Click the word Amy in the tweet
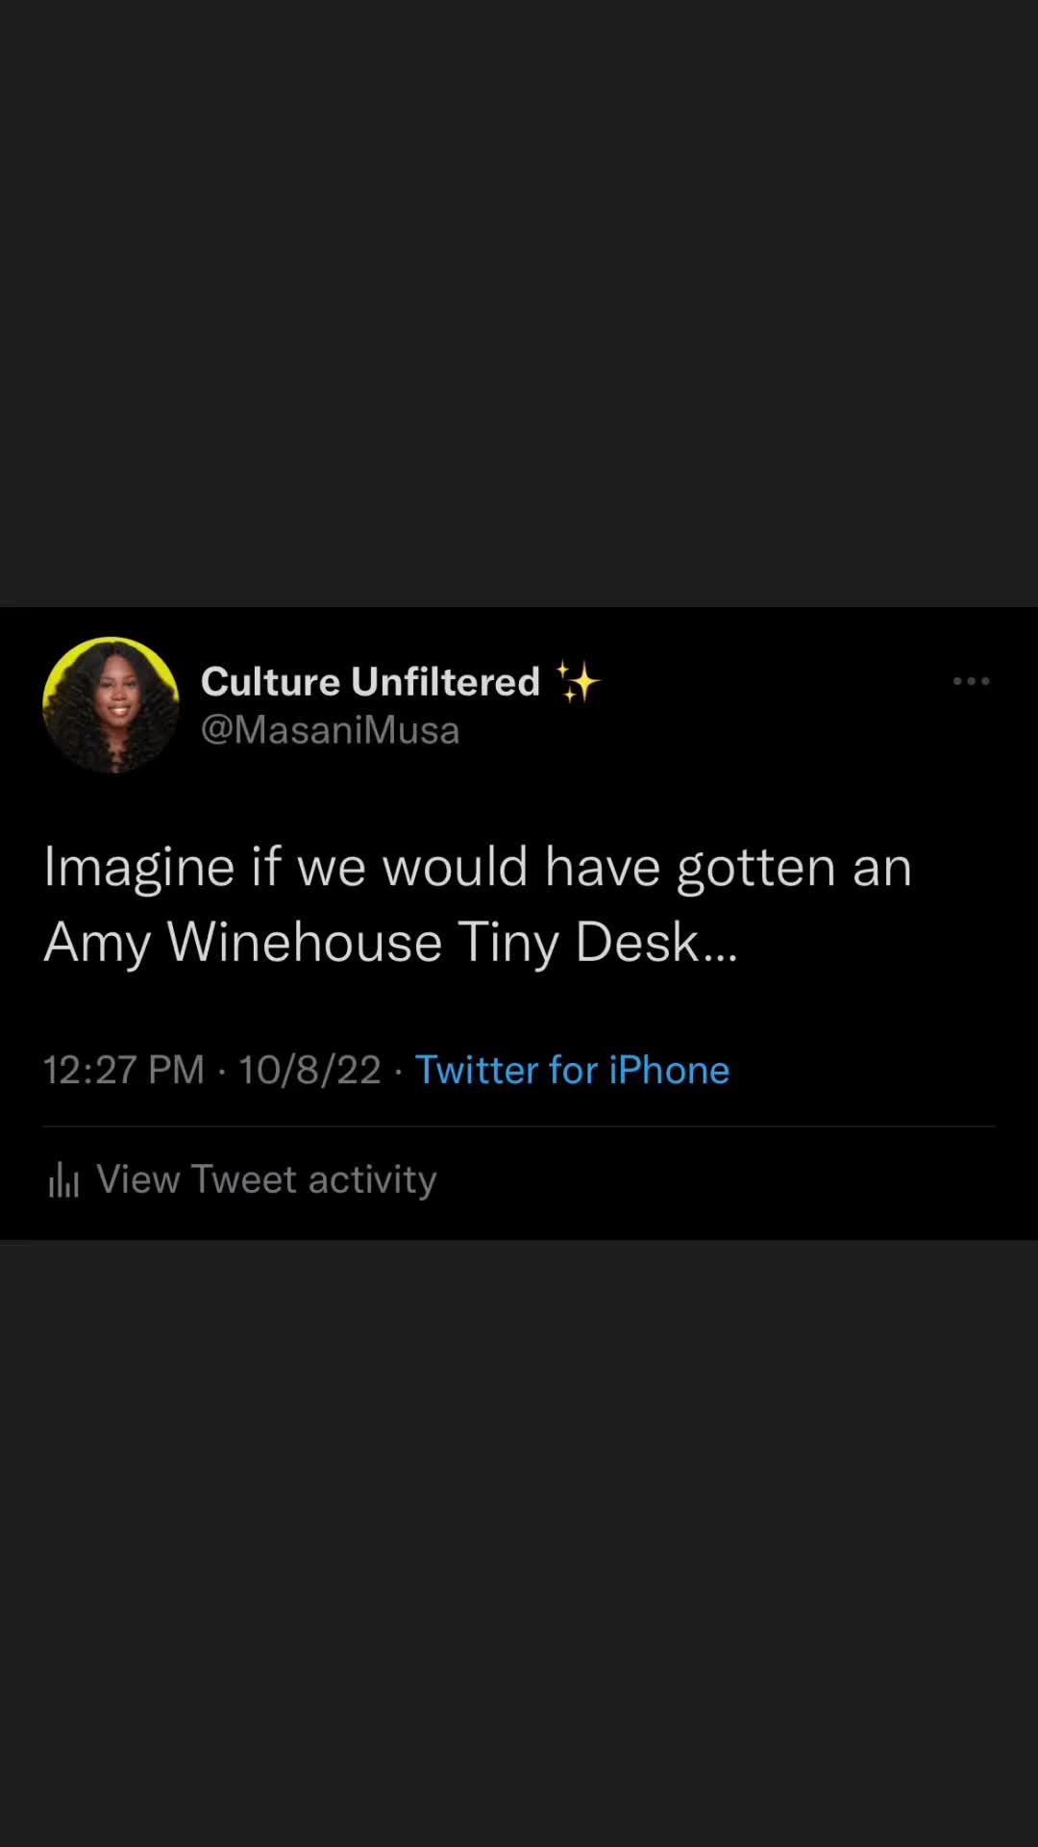 [x=97, y=943]
